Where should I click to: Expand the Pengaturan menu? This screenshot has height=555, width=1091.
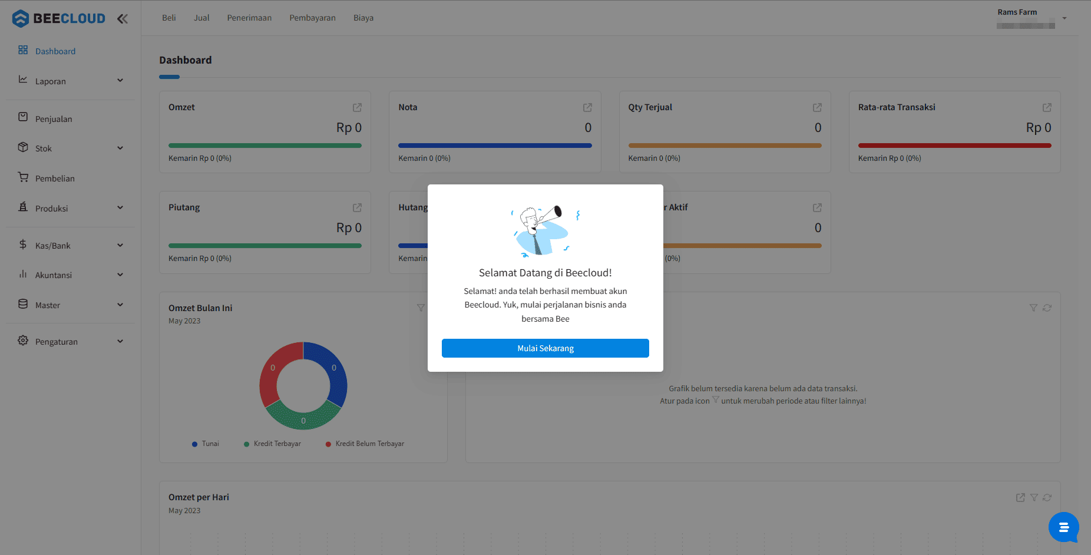pyautogui.click(x=120, y=341)
